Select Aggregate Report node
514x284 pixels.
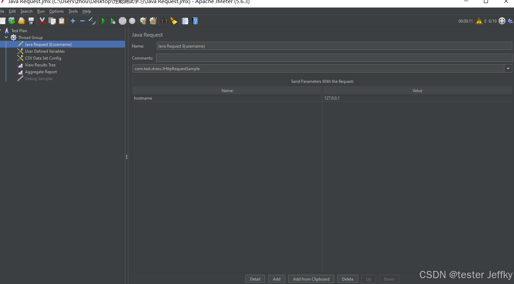(x=41, y=72)
